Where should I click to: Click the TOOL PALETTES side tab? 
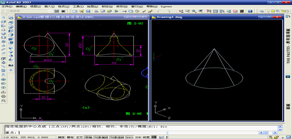pos(288,46)
